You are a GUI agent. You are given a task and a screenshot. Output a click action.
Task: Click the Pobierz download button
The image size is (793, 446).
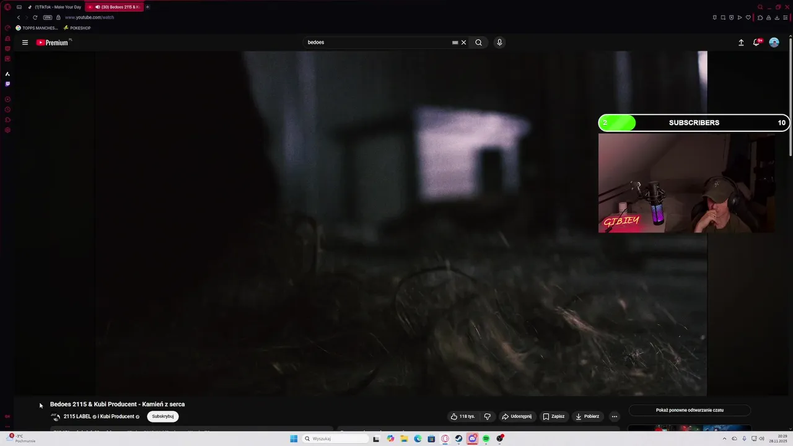tap(587, 416)
